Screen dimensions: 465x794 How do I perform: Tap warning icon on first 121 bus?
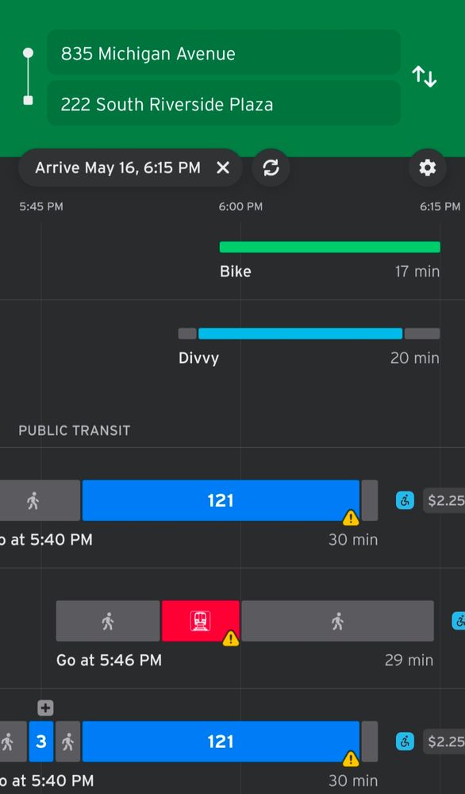pyautogui.click(x=351, y=518)
